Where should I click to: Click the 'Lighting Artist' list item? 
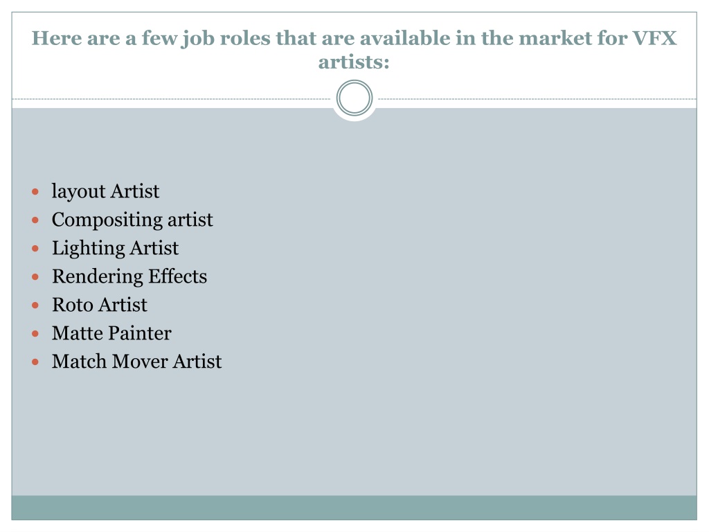coord(116,249)
